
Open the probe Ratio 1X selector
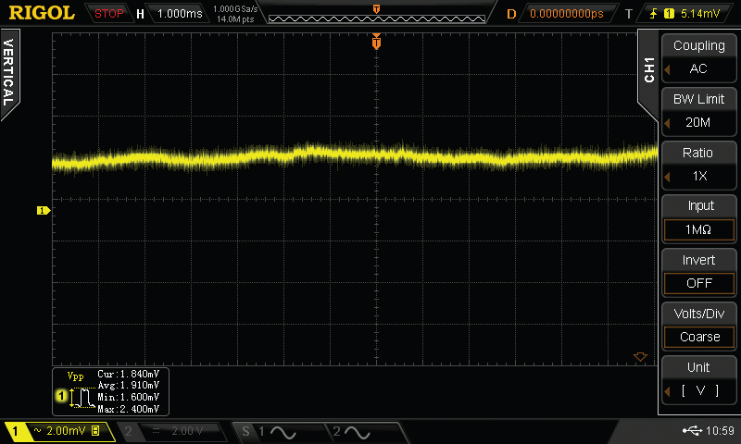(699, 166)
